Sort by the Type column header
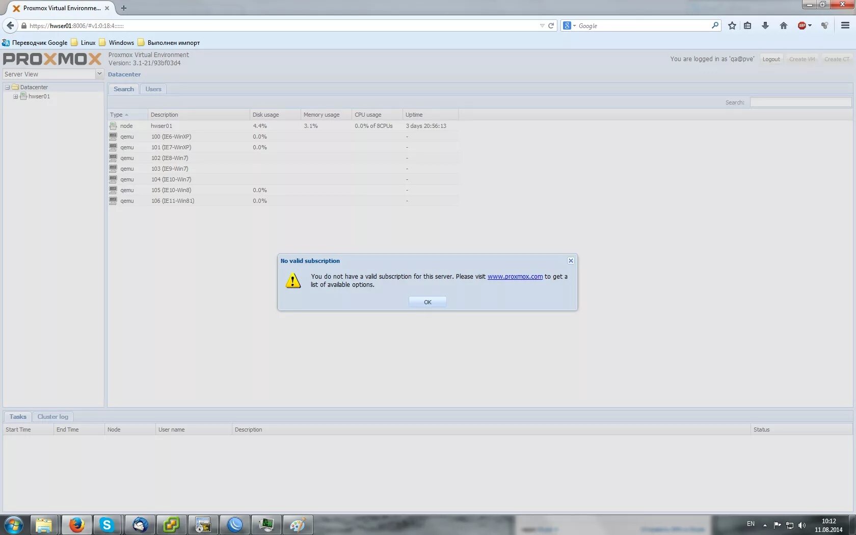This screenshot has height=535, width=856. coord(127,115)
